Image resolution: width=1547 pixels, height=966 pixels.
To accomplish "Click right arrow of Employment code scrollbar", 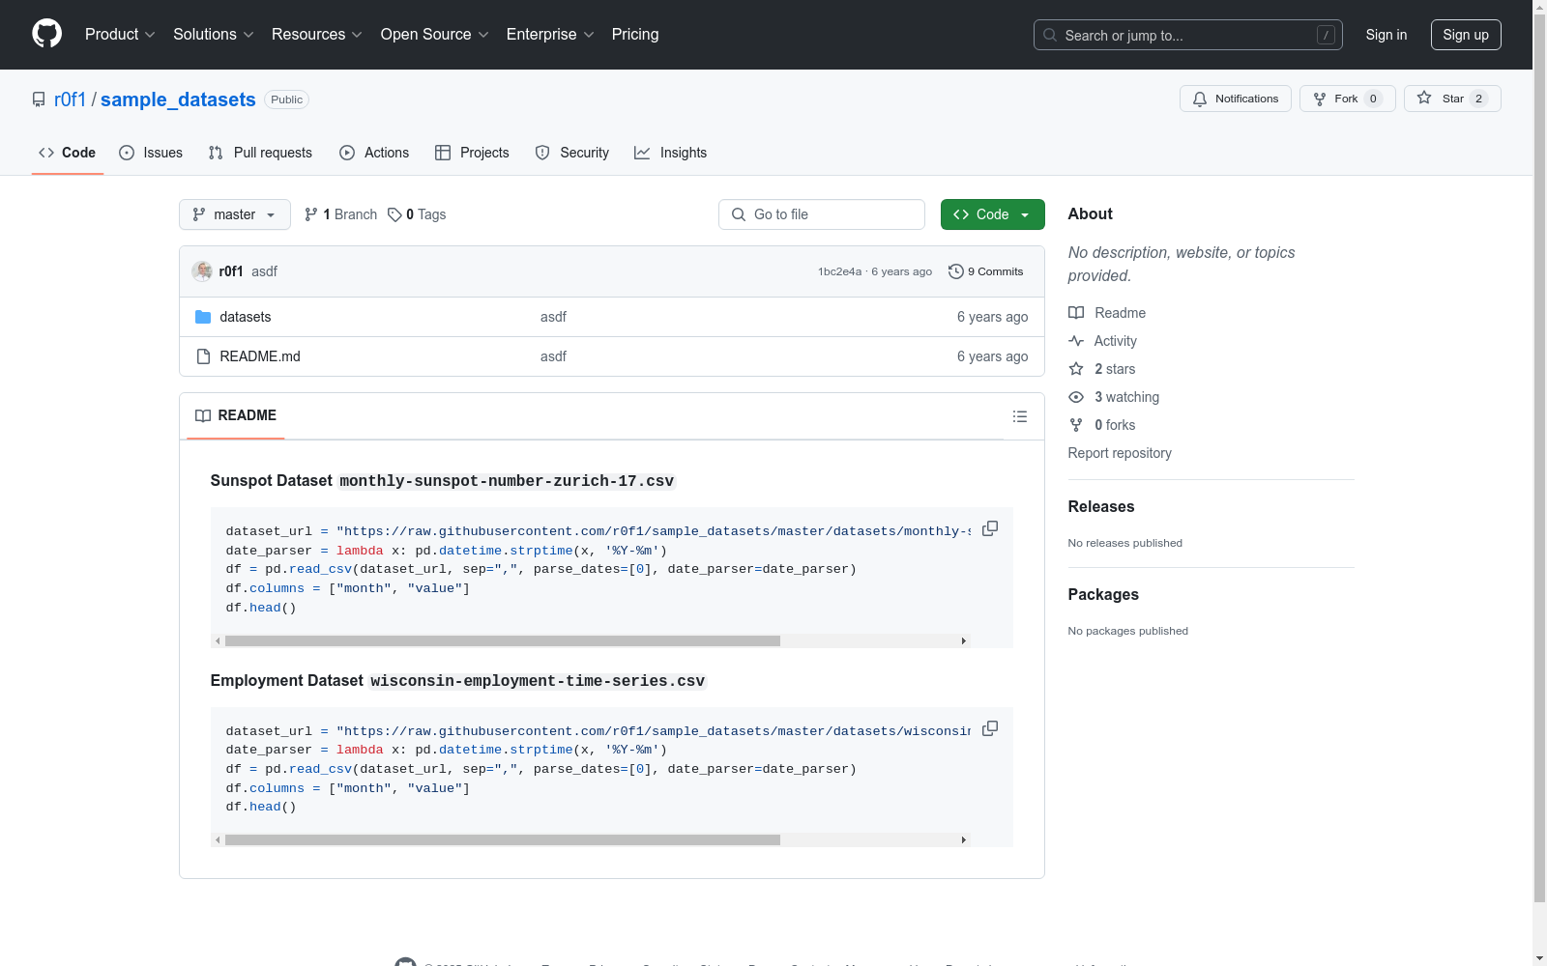I will (x=964, y=840).
